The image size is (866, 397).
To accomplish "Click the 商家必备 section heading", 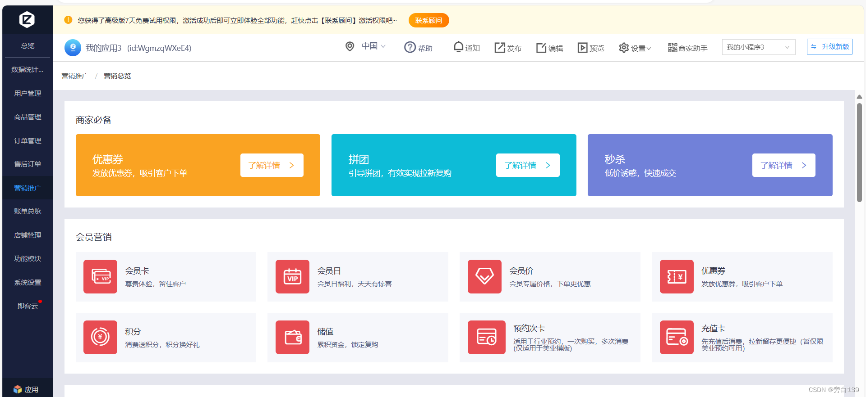I will pos(93,120).
